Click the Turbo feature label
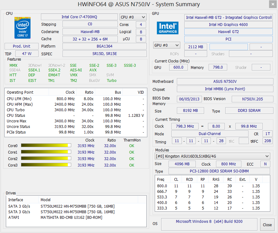 tap(112, 81)
